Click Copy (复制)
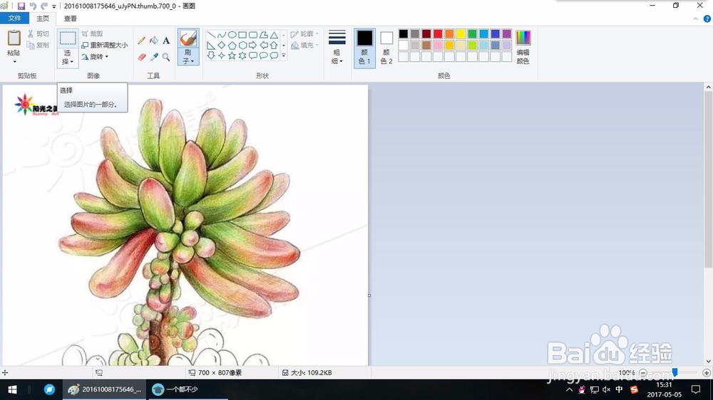This screenshot has height=400, width=713. 39,45
